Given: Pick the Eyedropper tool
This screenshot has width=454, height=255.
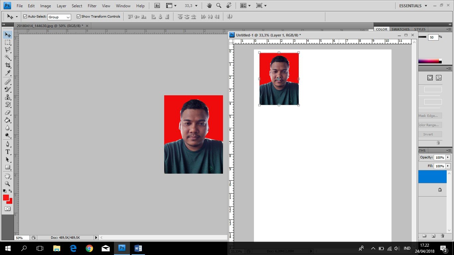Looking at the screenshot, I should click(8, 73).
